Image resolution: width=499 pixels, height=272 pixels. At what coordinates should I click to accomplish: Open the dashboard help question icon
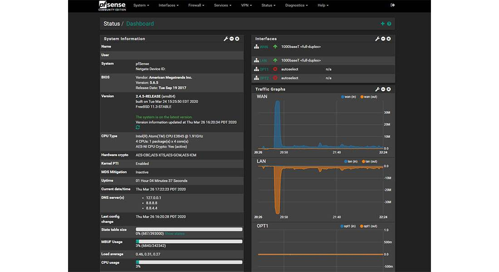point(389,24)
